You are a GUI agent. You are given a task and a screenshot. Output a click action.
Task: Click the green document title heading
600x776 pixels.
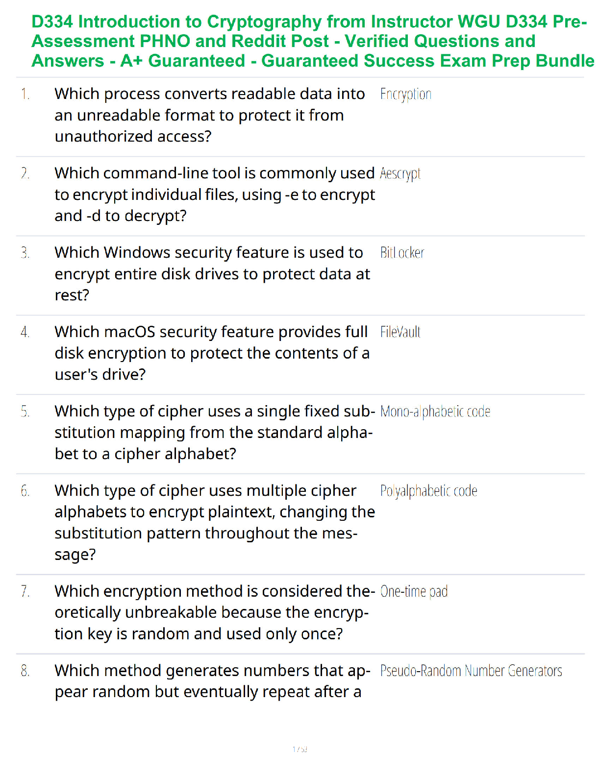(x=313, y=41)
